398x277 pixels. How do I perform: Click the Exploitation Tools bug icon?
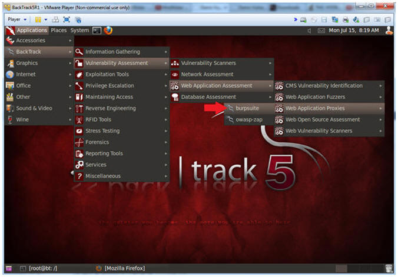tap(79, 75)
